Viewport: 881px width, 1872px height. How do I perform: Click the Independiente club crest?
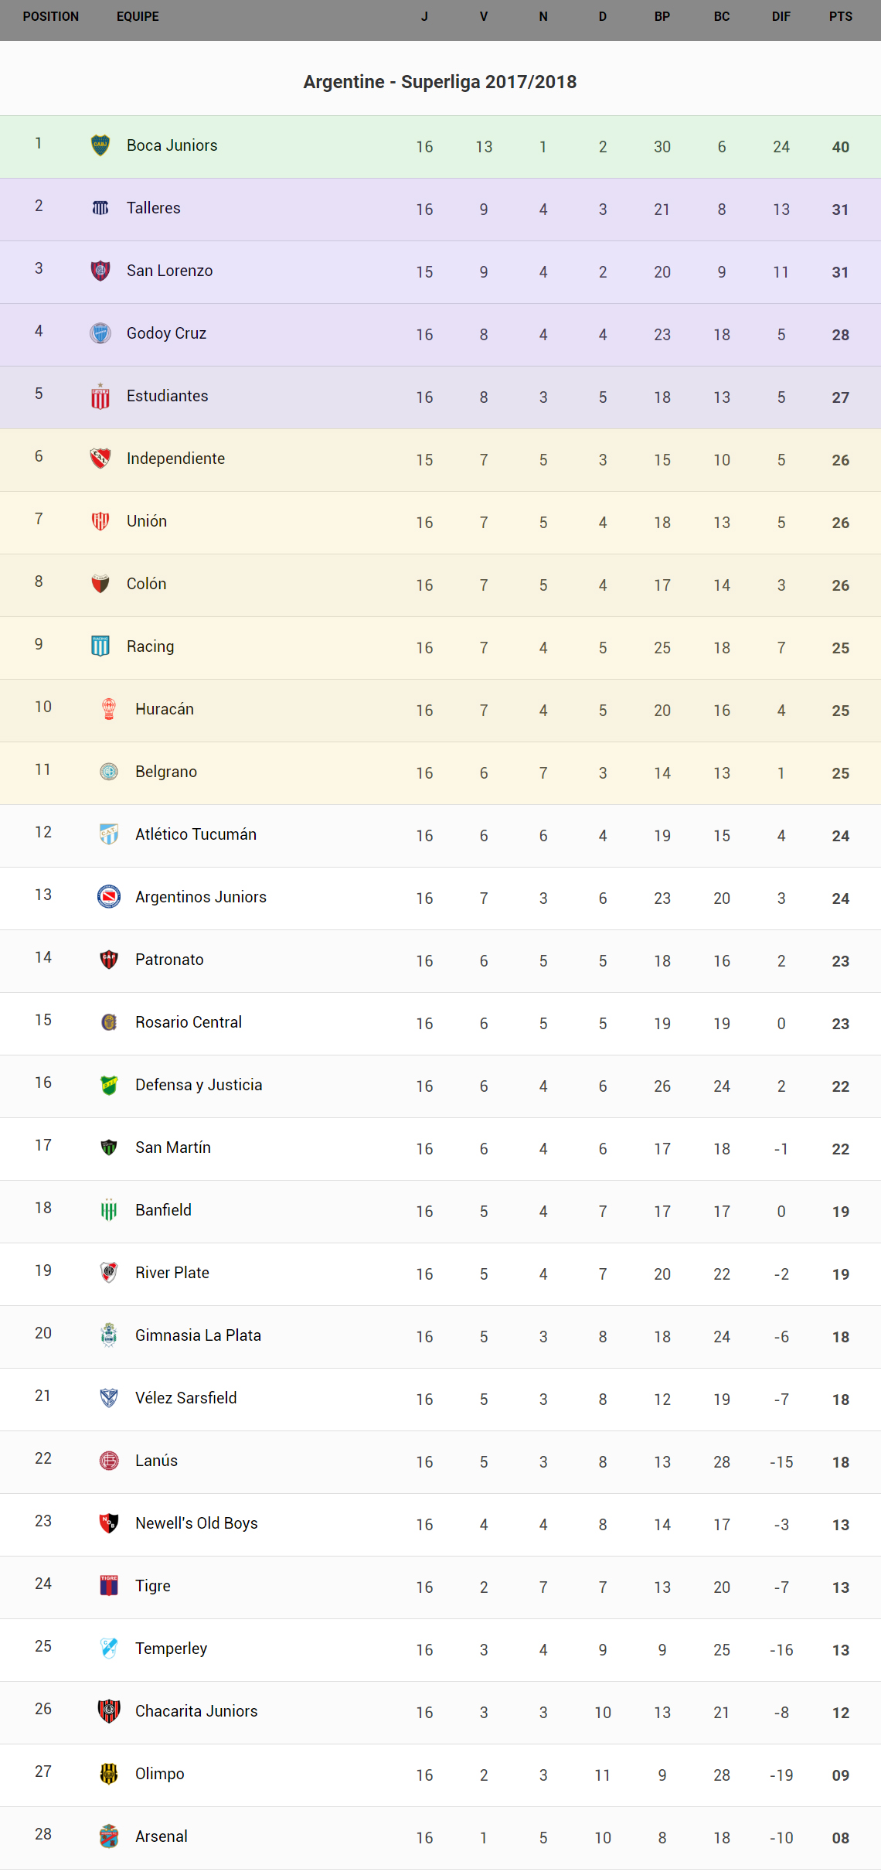pyautogui.click(x=100, y=459)
